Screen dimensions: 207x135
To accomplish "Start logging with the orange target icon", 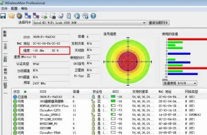I will point(19,16).
